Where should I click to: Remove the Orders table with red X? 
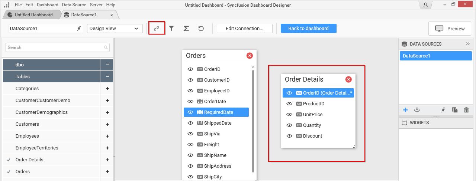tap(250, 56)
